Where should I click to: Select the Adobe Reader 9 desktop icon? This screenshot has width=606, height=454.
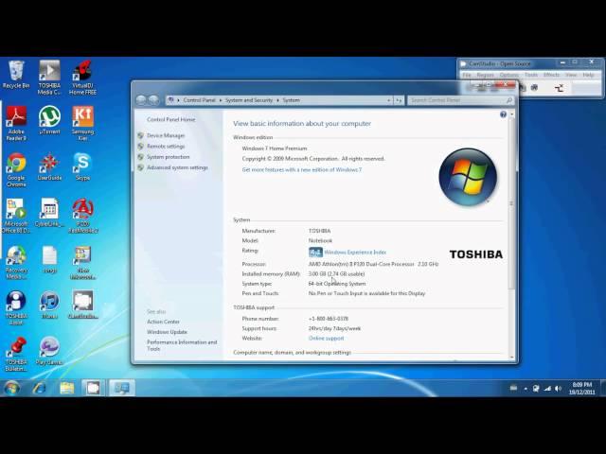coord(16,123)
